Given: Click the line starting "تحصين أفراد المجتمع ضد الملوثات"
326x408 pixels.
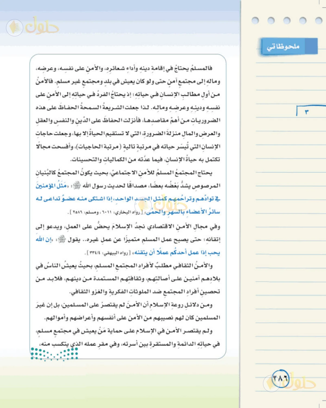Looking at the screenshot, I should click(x=145, y=292).
